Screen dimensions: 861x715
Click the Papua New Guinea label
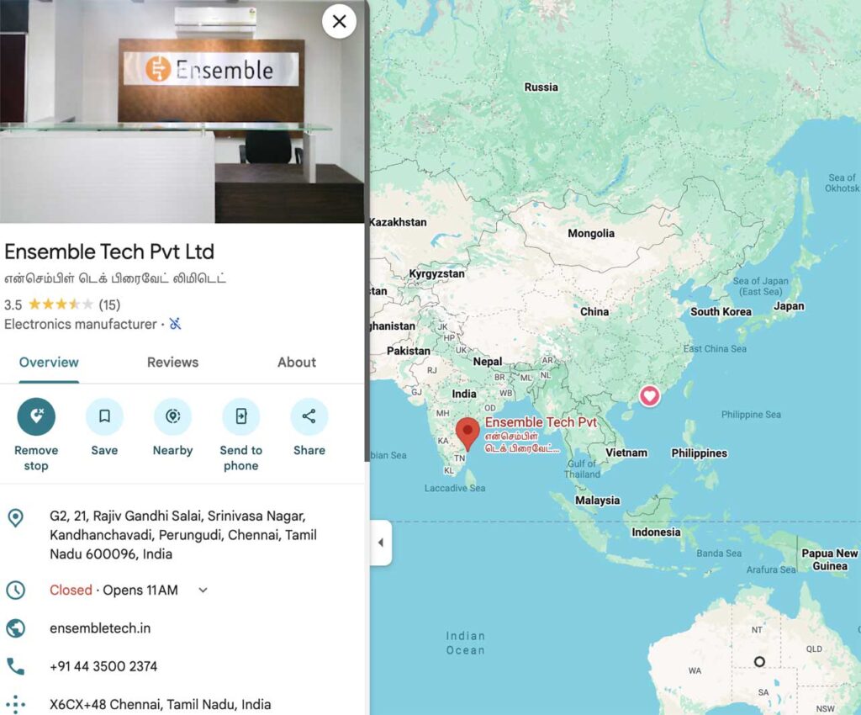tap(830, 559)
